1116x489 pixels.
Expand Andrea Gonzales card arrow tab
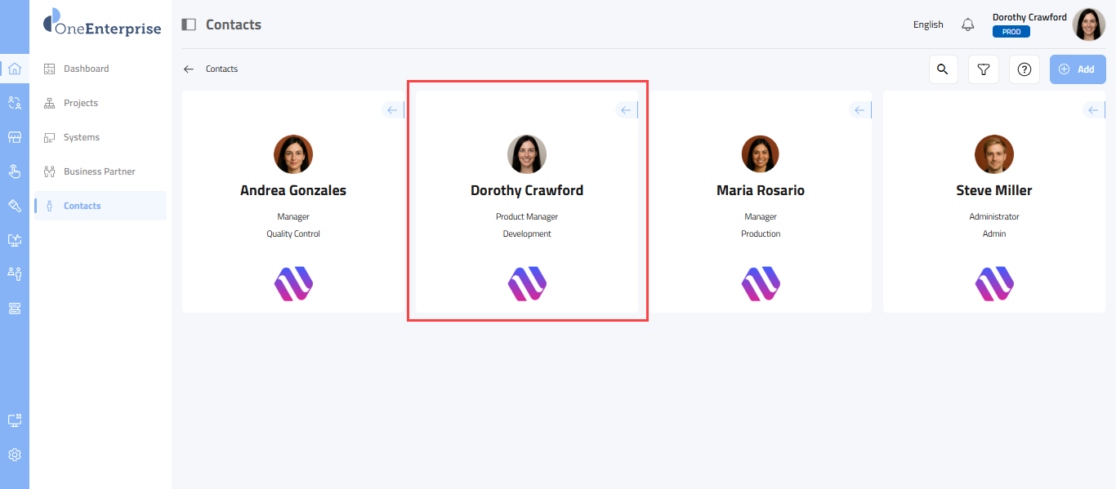tap(393, 110)
